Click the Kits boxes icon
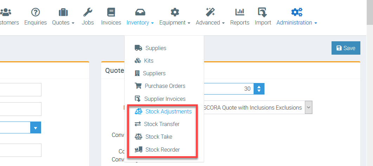The image size is (373, 166). 138,61
